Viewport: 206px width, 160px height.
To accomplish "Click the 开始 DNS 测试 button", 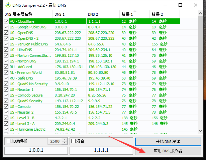I will tap(168, 142).
